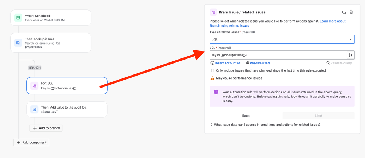Click the orange warning triangle icon
The height and width of the screenshot is (158, 365).
pyautogui.click(x=212, y=78)
